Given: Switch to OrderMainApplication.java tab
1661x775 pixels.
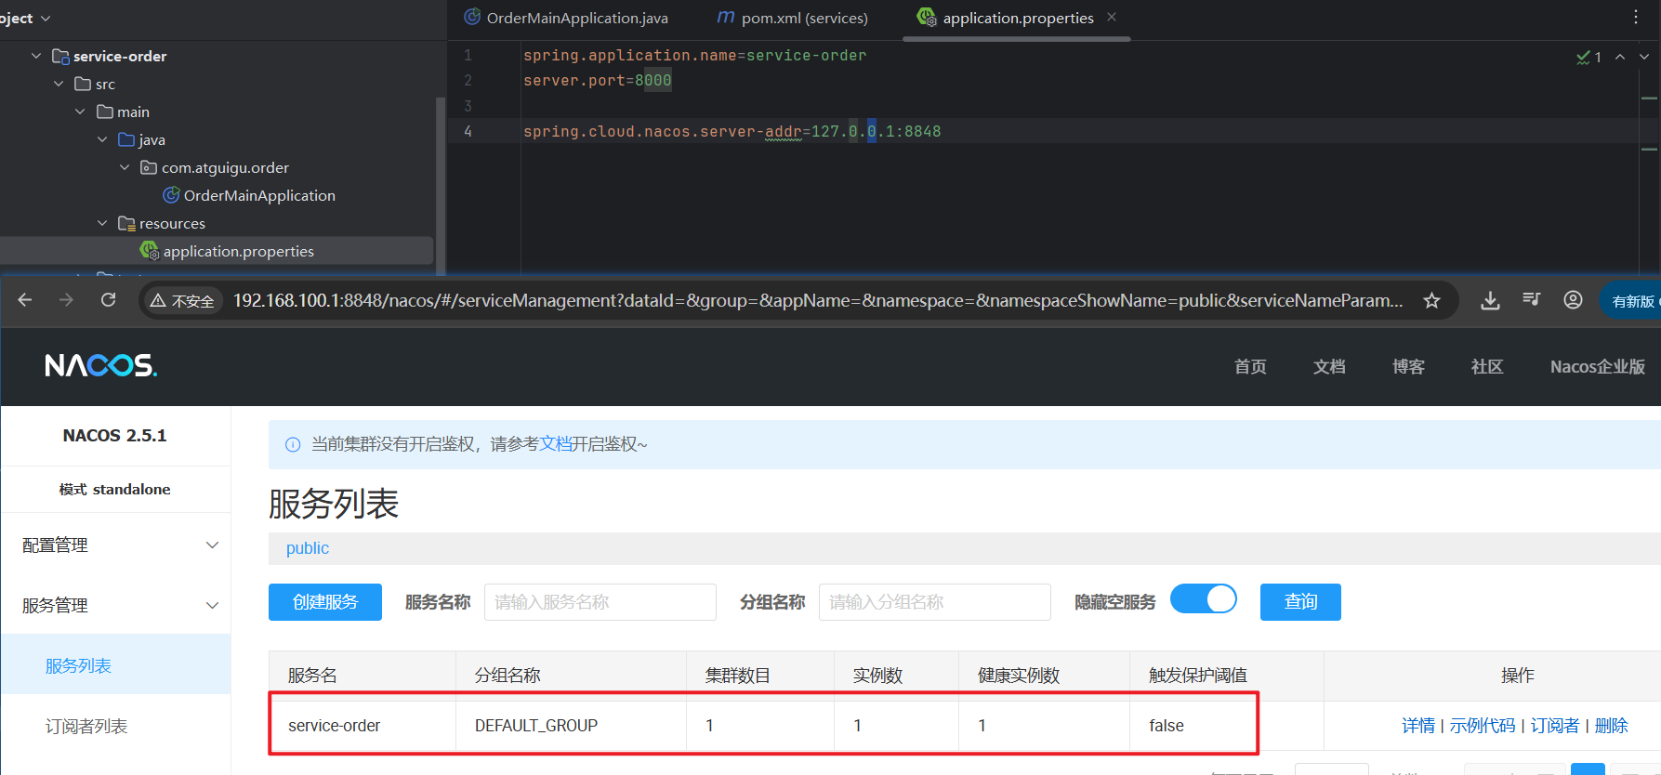Looking at the screenshot, I should 566,18.
